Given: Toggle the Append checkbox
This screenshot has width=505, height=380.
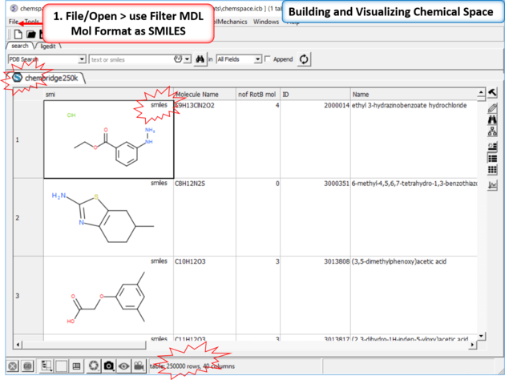Looking at the screenshot, I should (x=269, y=59).
